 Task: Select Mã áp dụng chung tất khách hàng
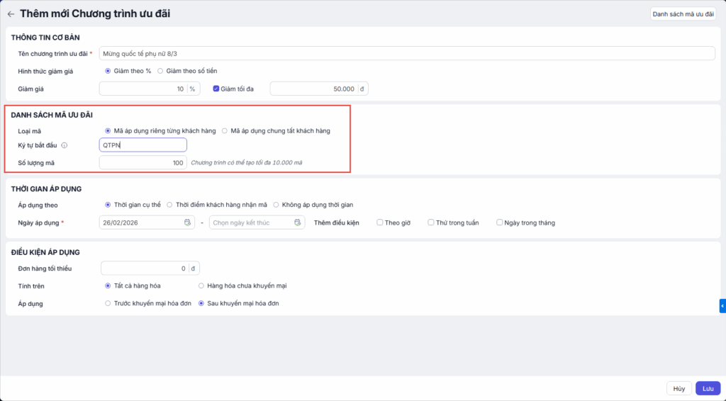click(225, 130)
